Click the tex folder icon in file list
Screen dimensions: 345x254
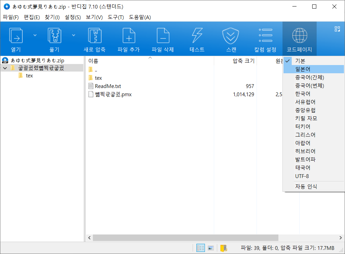[x=91, y=78]
